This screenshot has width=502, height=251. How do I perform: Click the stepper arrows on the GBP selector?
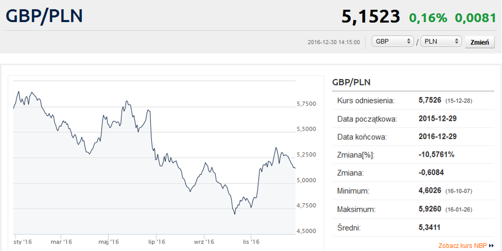(408, 41)
